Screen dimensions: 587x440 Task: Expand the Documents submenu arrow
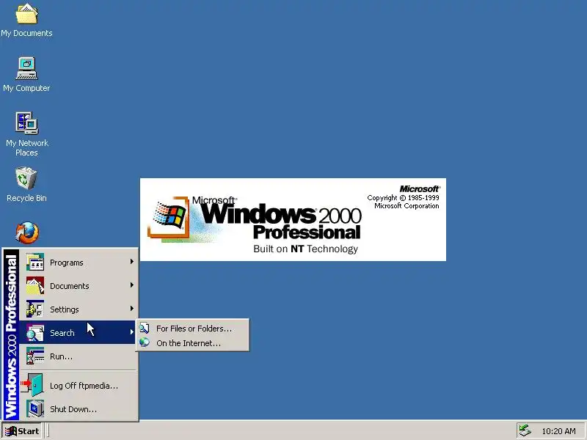(x=132, y=285)
